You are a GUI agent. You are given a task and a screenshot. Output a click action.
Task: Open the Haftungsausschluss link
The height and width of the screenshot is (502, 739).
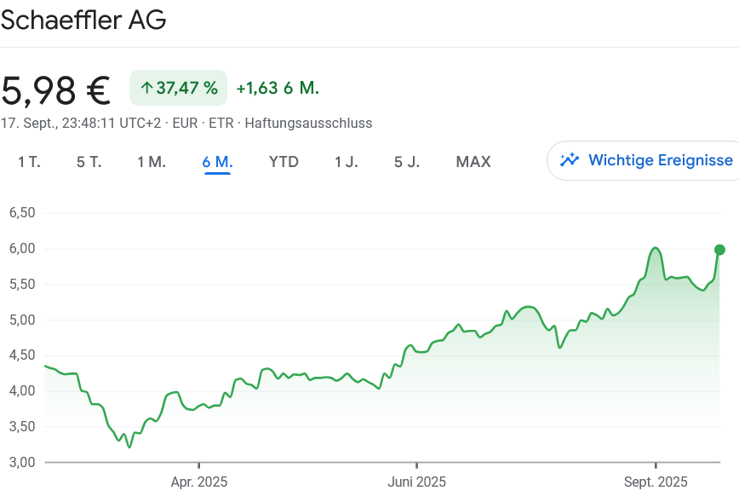tap(308, 123)
